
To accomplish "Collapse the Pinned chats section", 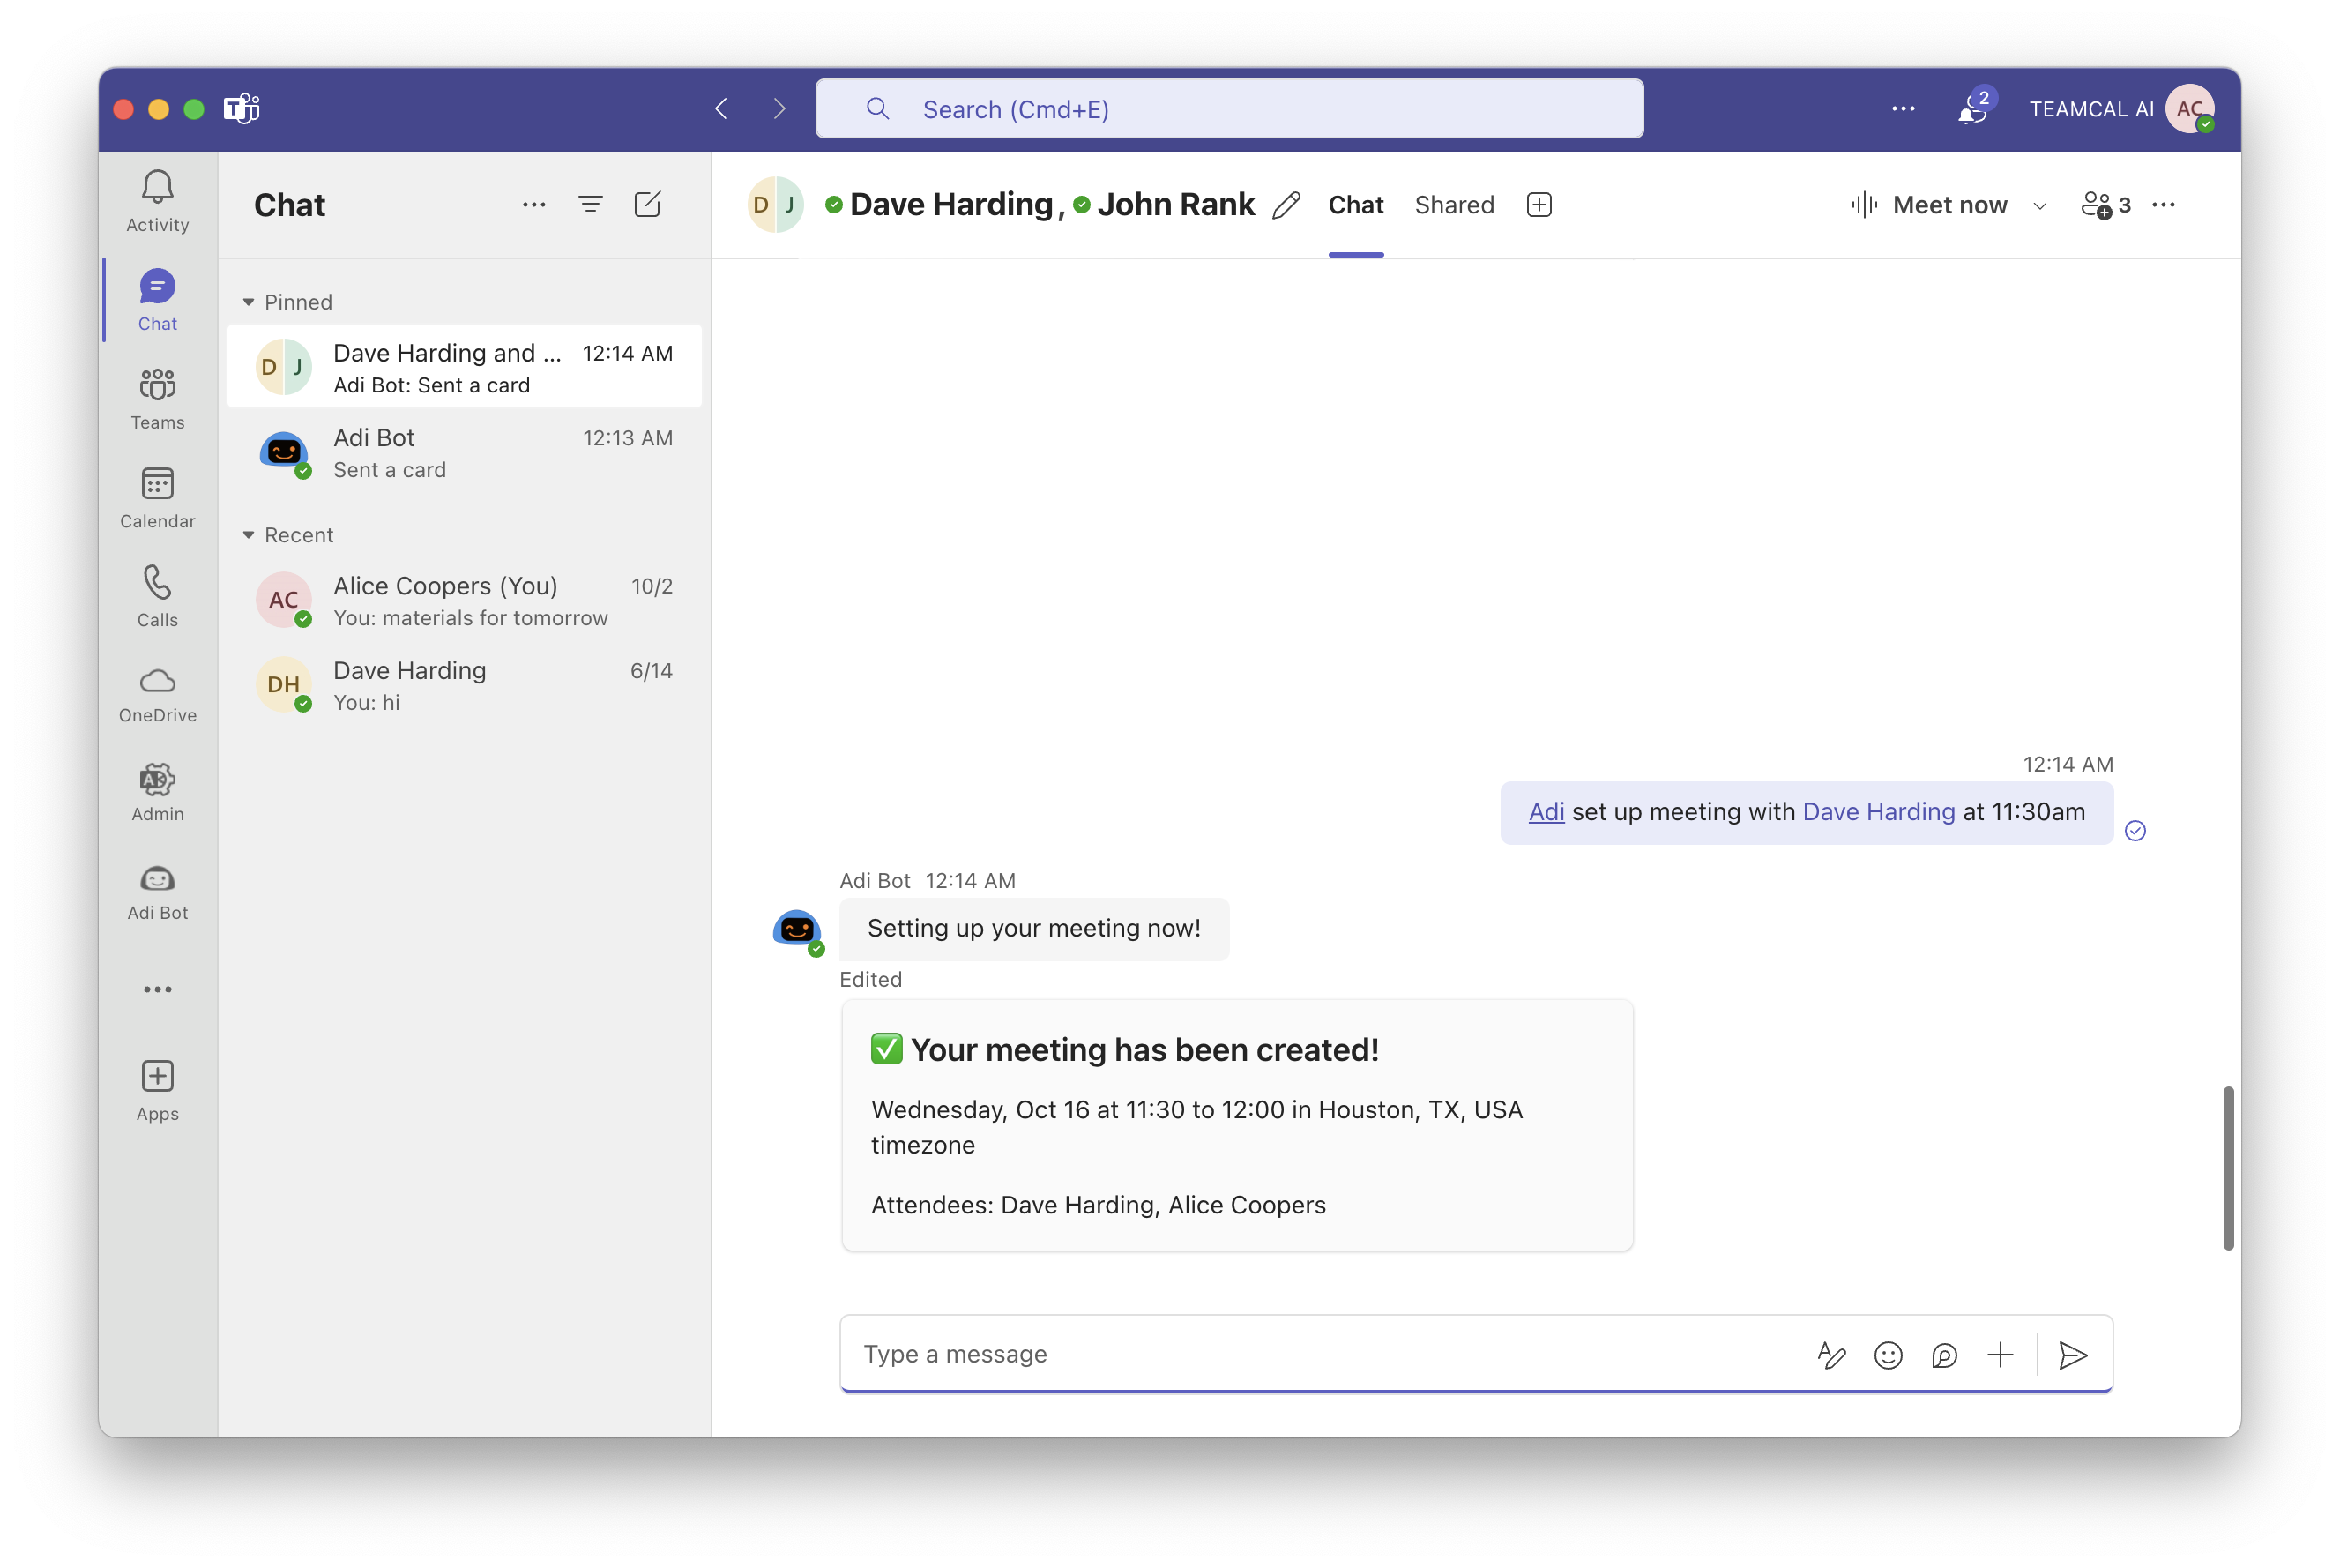I will pos(249,302).
